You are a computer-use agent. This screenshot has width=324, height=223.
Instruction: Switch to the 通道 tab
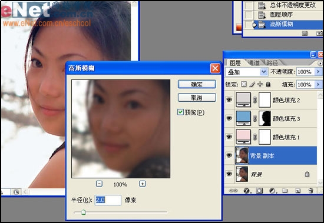click(253, 63)
